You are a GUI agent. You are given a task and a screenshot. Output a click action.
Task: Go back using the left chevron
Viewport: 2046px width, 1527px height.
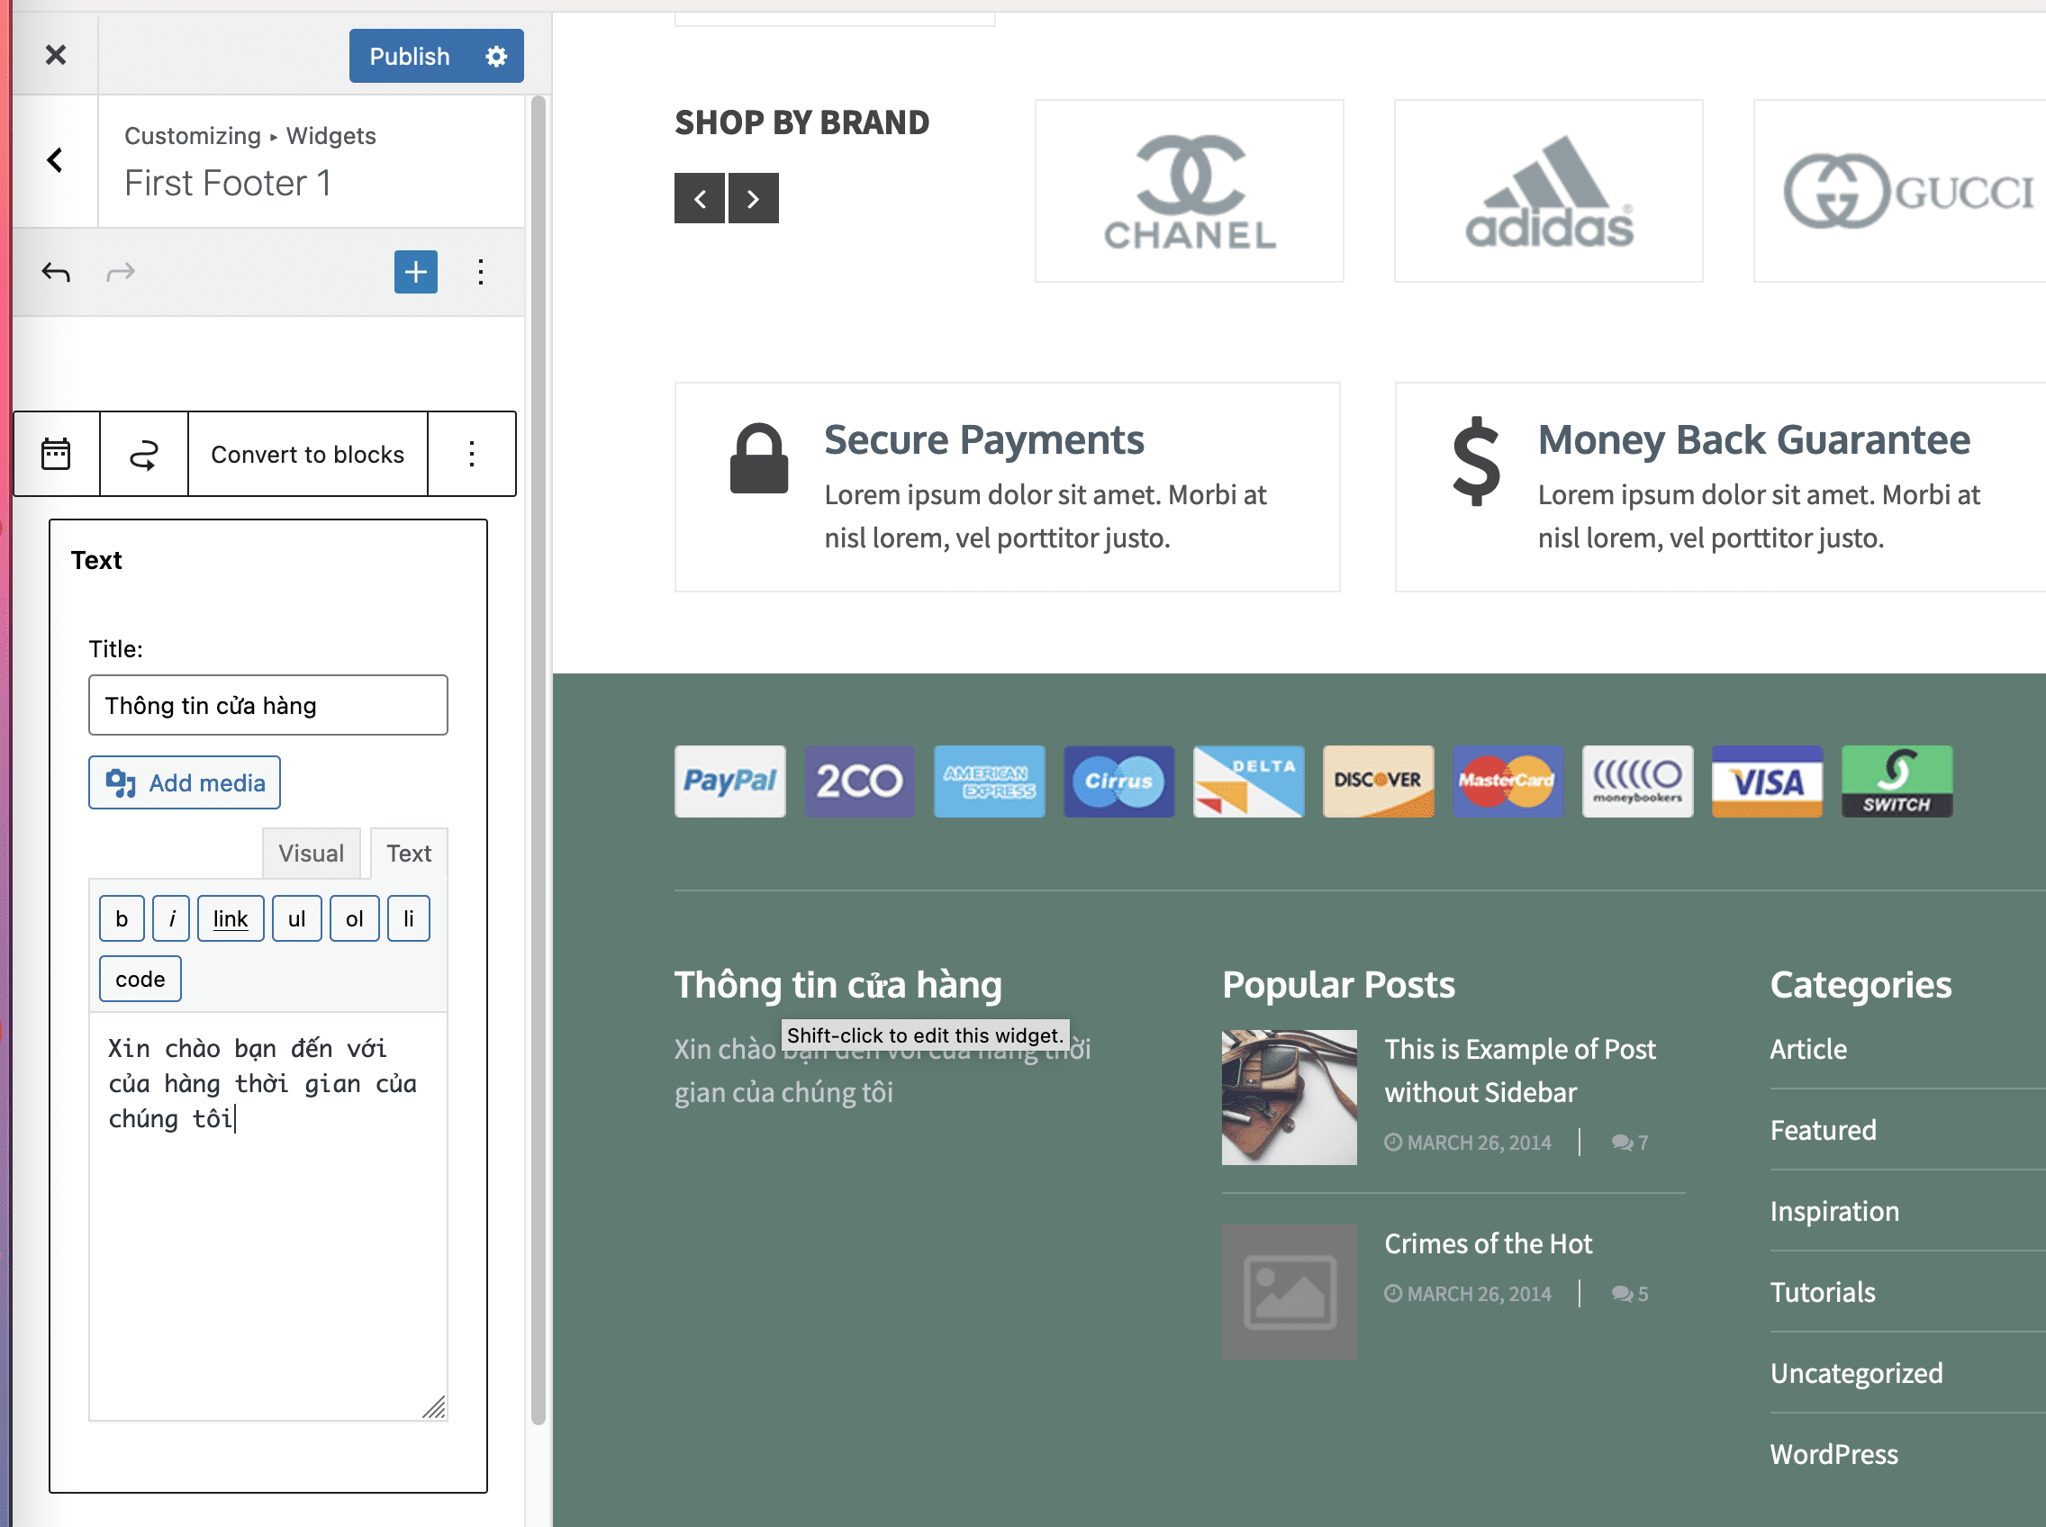[56, 161]
